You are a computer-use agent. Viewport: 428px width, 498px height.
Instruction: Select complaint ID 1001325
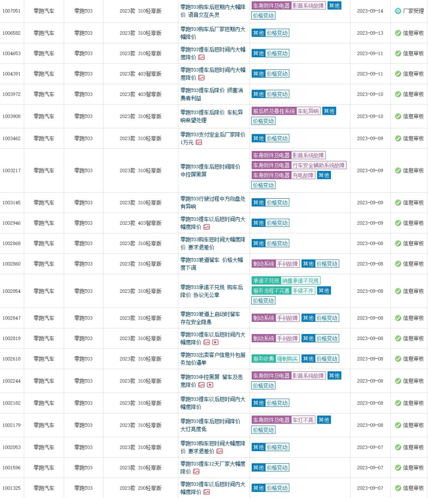(12, 488)
